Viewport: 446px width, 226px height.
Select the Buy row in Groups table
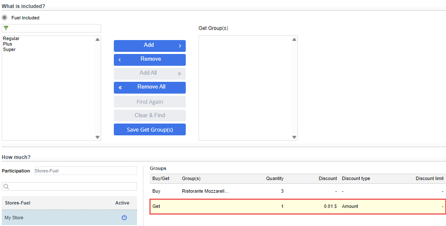[298, 191]
